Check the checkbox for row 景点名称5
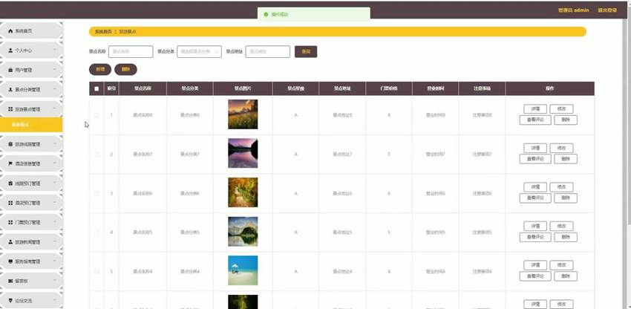This screenshot has height=309, width=631. [97, 232]
